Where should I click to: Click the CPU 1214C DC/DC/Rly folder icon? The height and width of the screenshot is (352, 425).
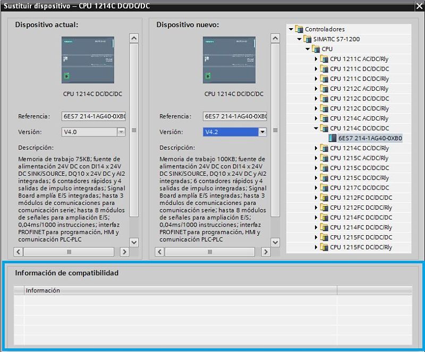(x=324, y=148)
